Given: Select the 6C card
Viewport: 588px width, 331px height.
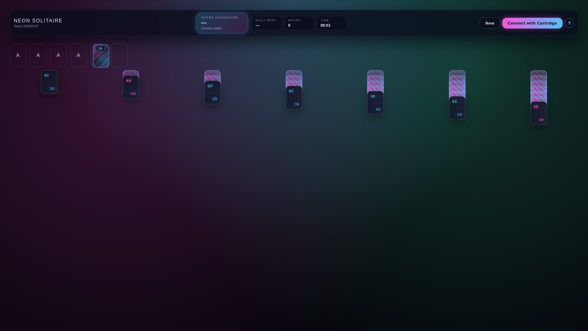Looking at the screenshot, I should (x=294, y=97).
